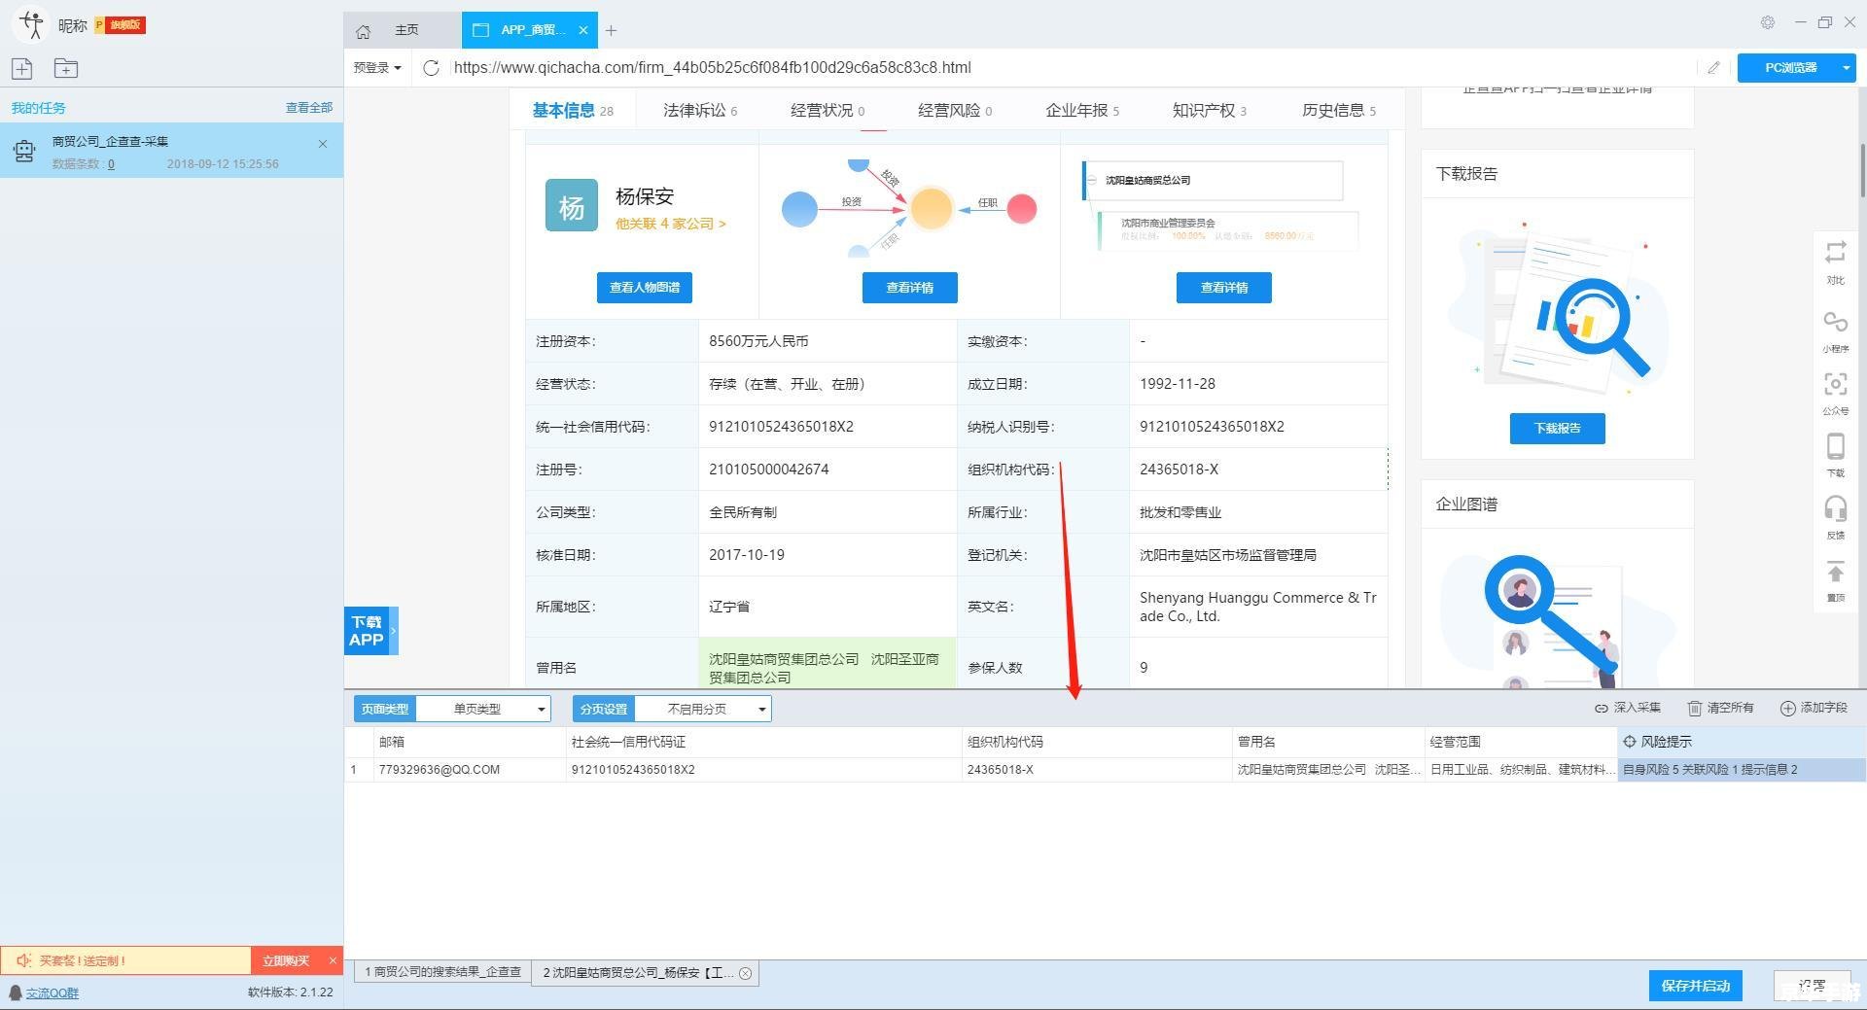Select 邮箱 cell 779329636@QQ.COM

point(471,770)
